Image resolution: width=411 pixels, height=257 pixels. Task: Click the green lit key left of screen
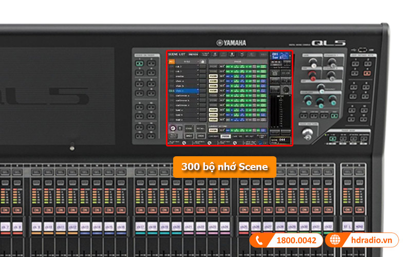[139, 63]
